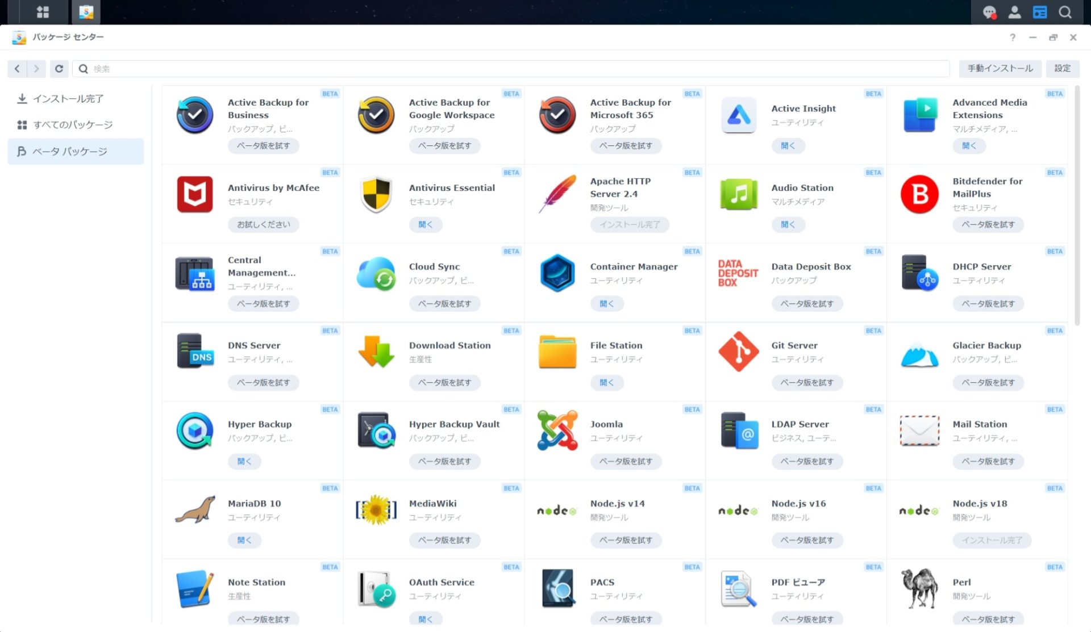
Task: Click the magnifier search icon in the taskbar
Action: 1064,12
